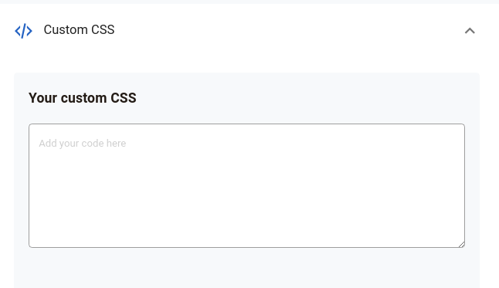Toggle the Custom CSS accordion header
The width and height of the screenshot is (499, 288).
coord(246,31)
